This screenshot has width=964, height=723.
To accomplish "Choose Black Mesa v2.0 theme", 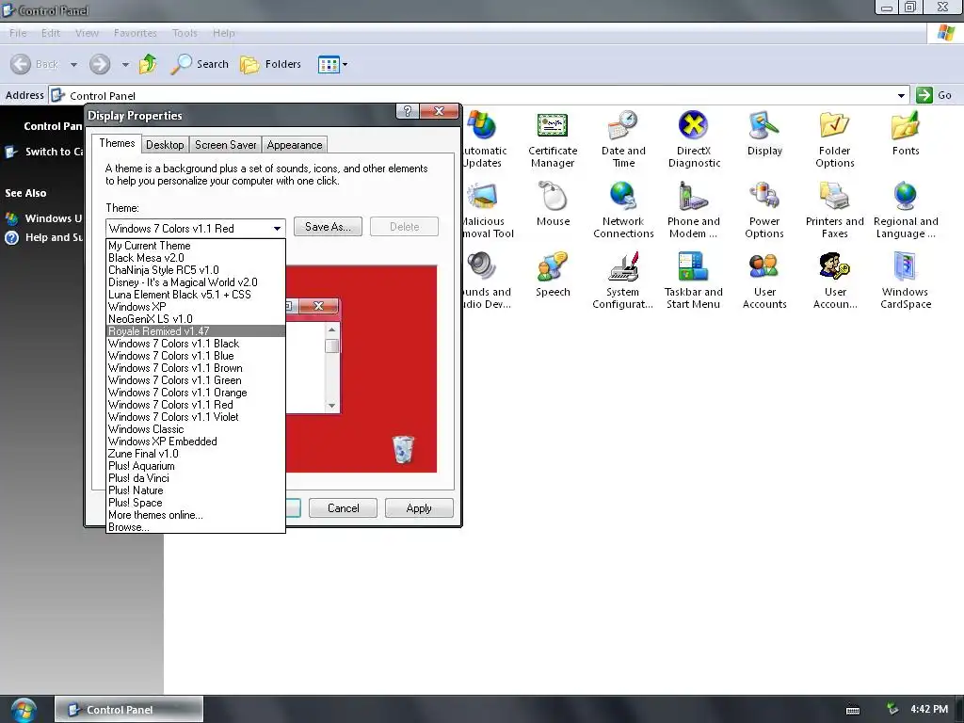I will coord(196,258).
